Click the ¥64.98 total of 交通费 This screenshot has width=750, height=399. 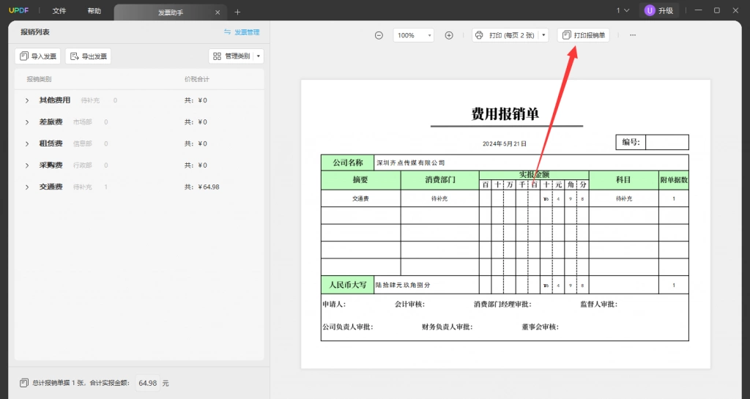pos(209,187)
